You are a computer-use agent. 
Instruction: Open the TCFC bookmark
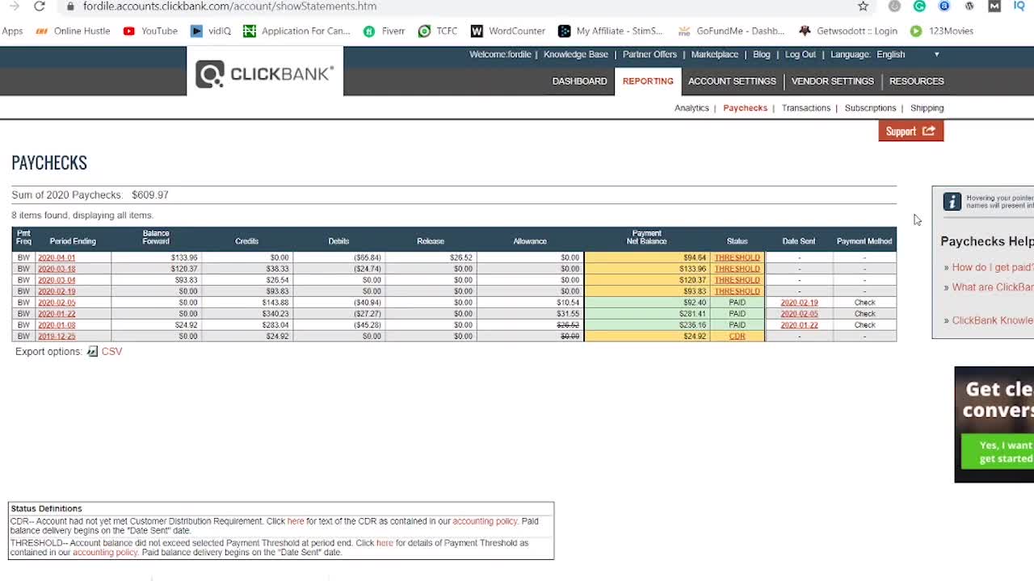(438, 31)
